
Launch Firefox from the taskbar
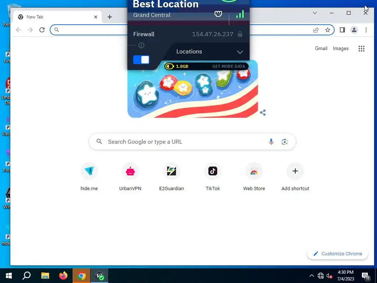pyautogui.click(x=63, y=276)
